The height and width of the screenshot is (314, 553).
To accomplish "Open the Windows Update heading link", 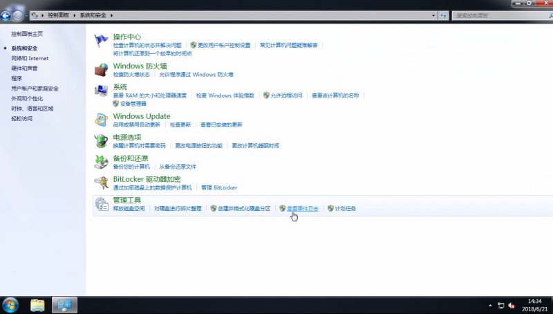I will click(x=142, y=116).
